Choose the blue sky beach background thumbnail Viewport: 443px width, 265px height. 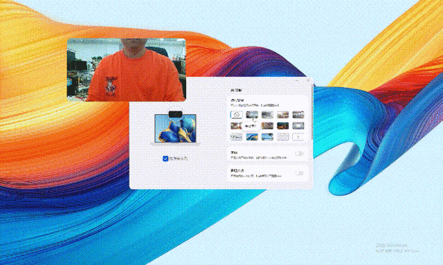pyautogui.click(x=267, y=137)
